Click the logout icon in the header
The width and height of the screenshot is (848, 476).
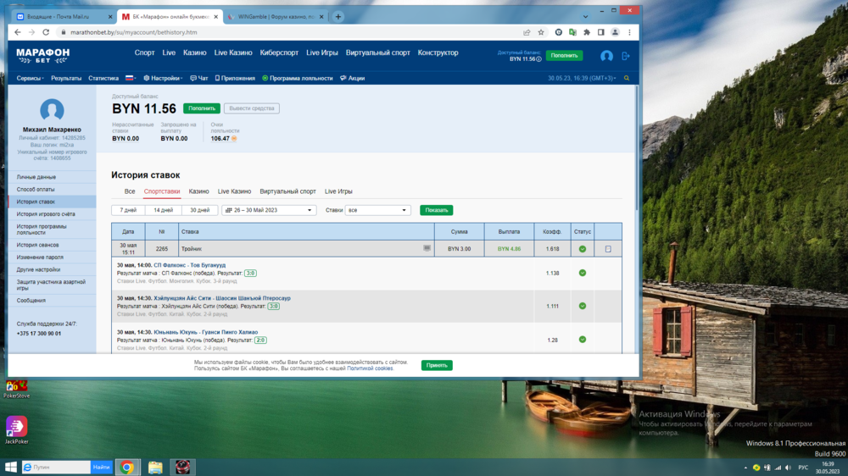point(626,56)
